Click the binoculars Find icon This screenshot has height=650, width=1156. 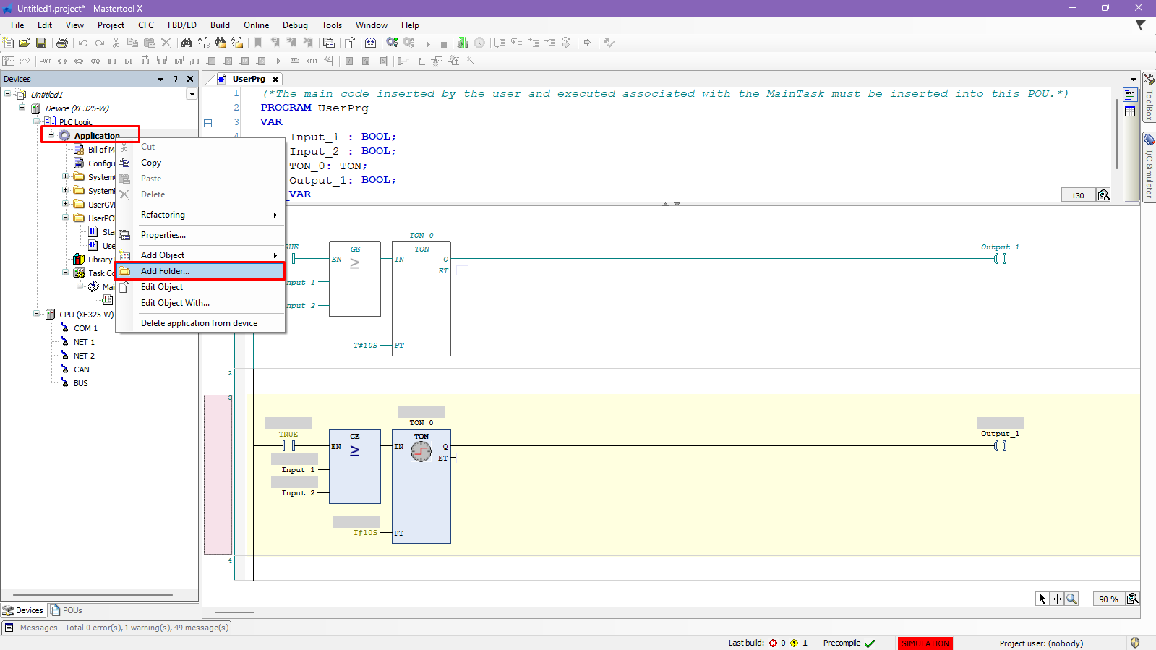click(187, 43)
